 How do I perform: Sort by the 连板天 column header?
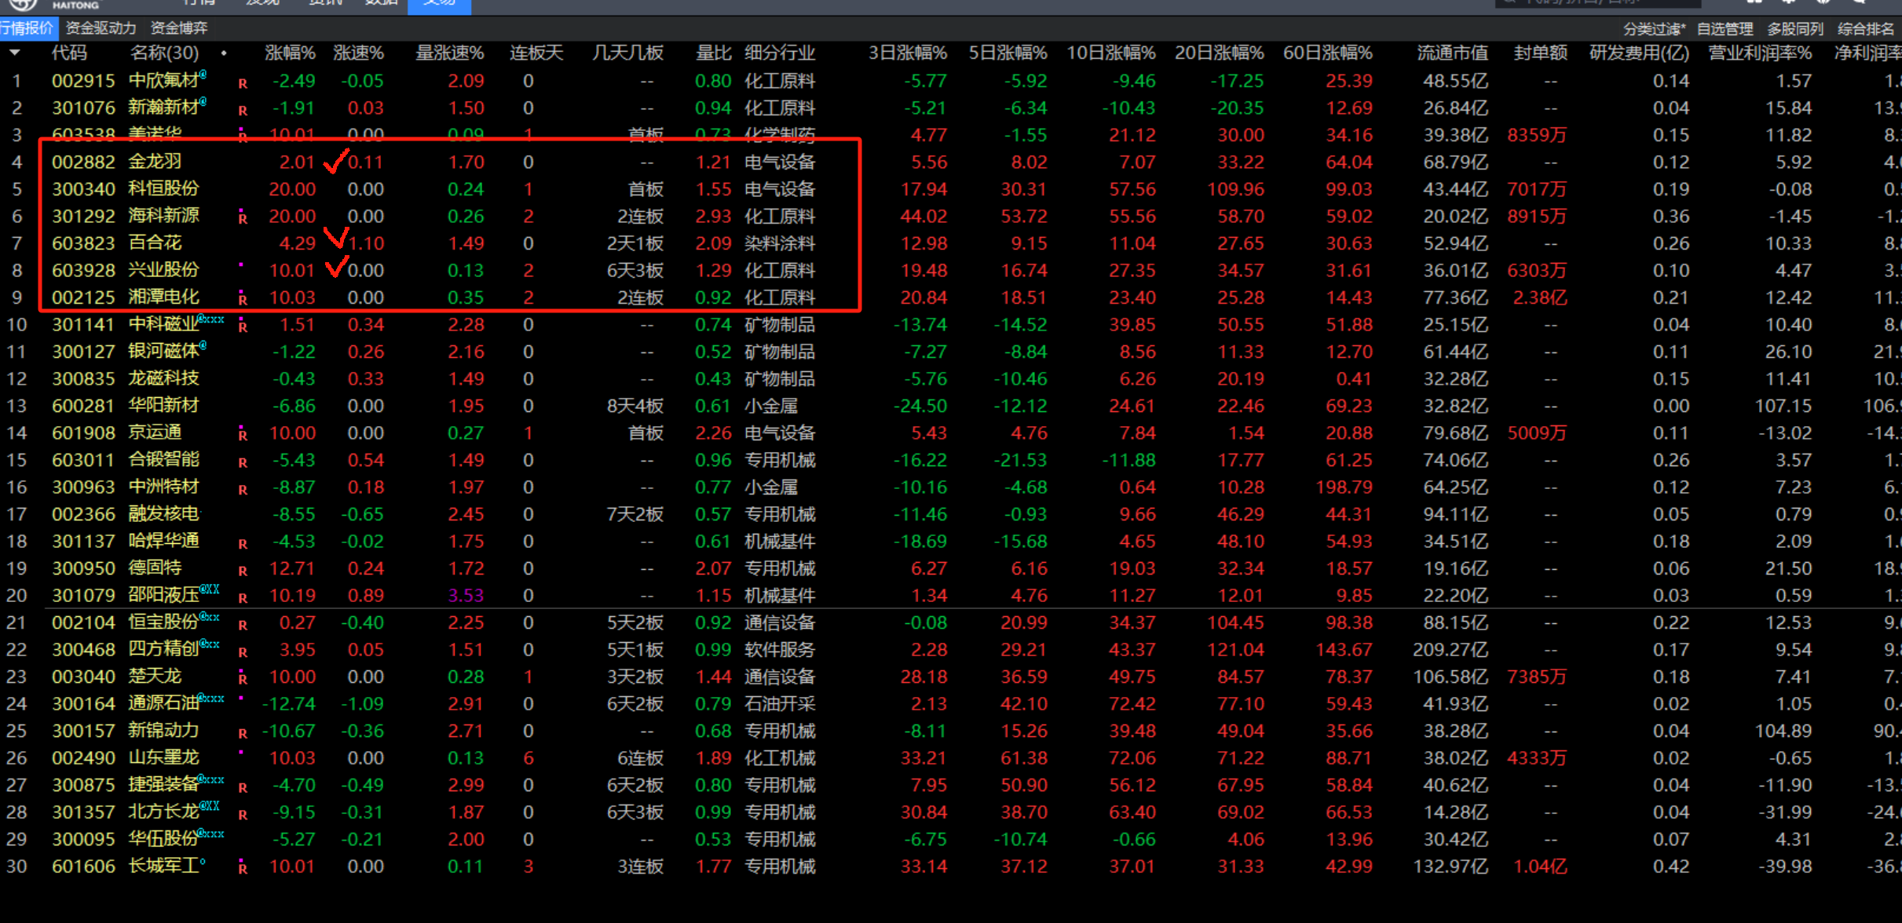536,53
